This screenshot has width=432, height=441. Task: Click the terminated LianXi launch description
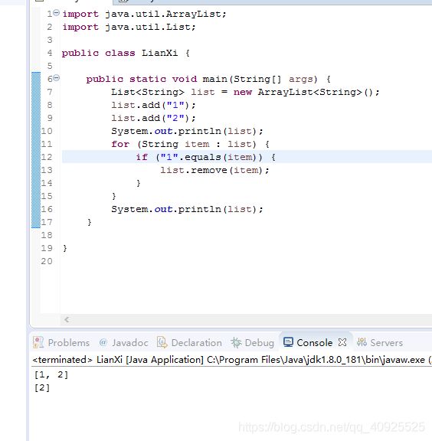232,360
